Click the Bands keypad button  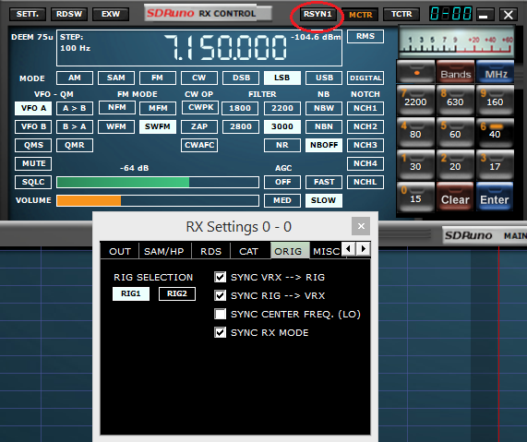(x=455, y=72)
